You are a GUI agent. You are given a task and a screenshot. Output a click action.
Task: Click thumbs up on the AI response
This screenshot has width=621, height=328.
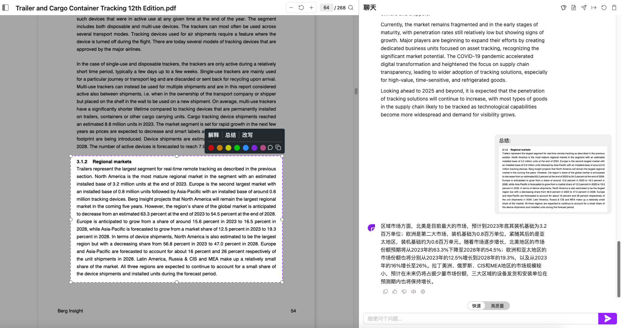coord(395,292)
